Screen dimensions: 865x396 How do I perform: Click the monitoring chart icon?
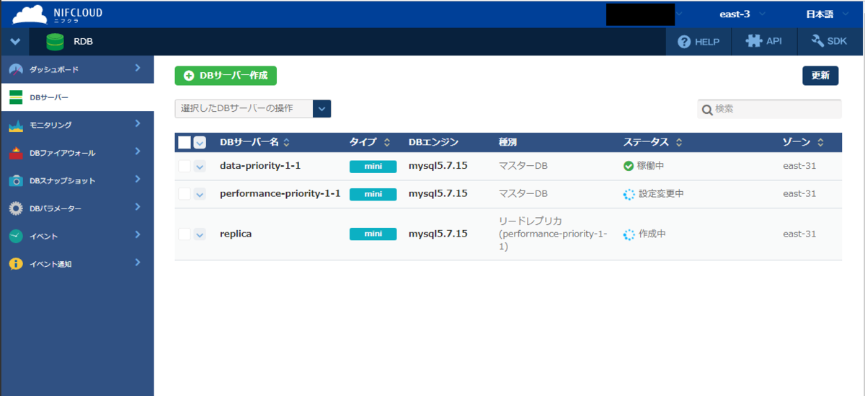17,125
